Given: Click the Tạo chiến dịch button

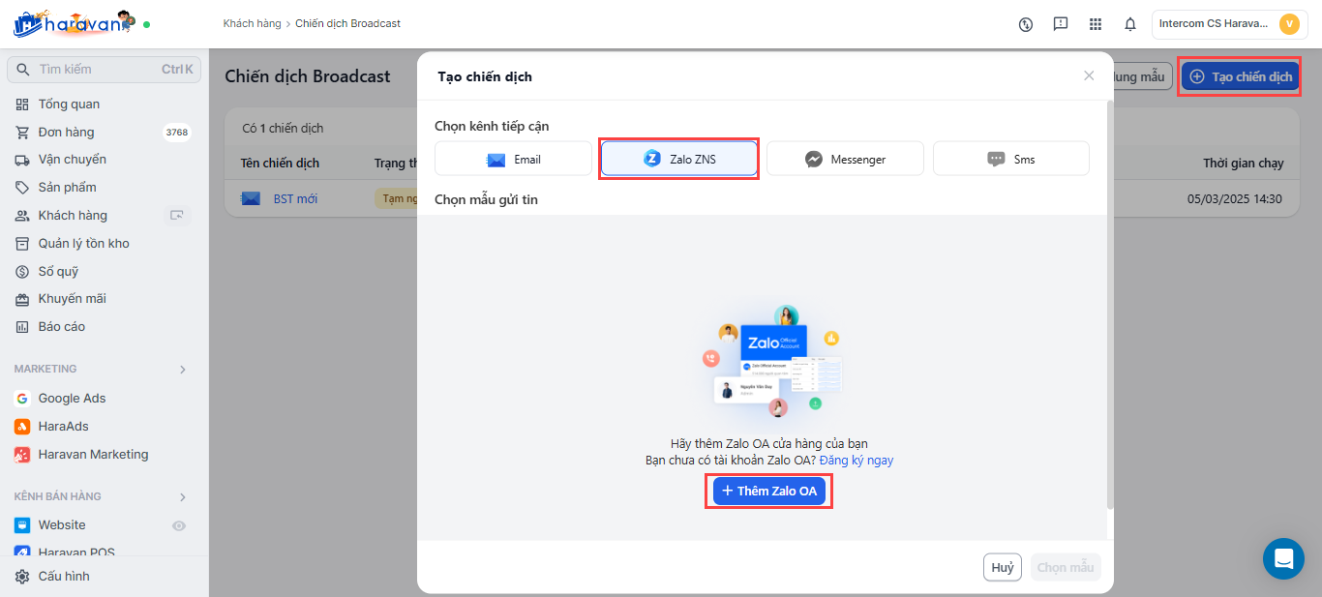Looking at the screenshot, I should point(1240,76).
